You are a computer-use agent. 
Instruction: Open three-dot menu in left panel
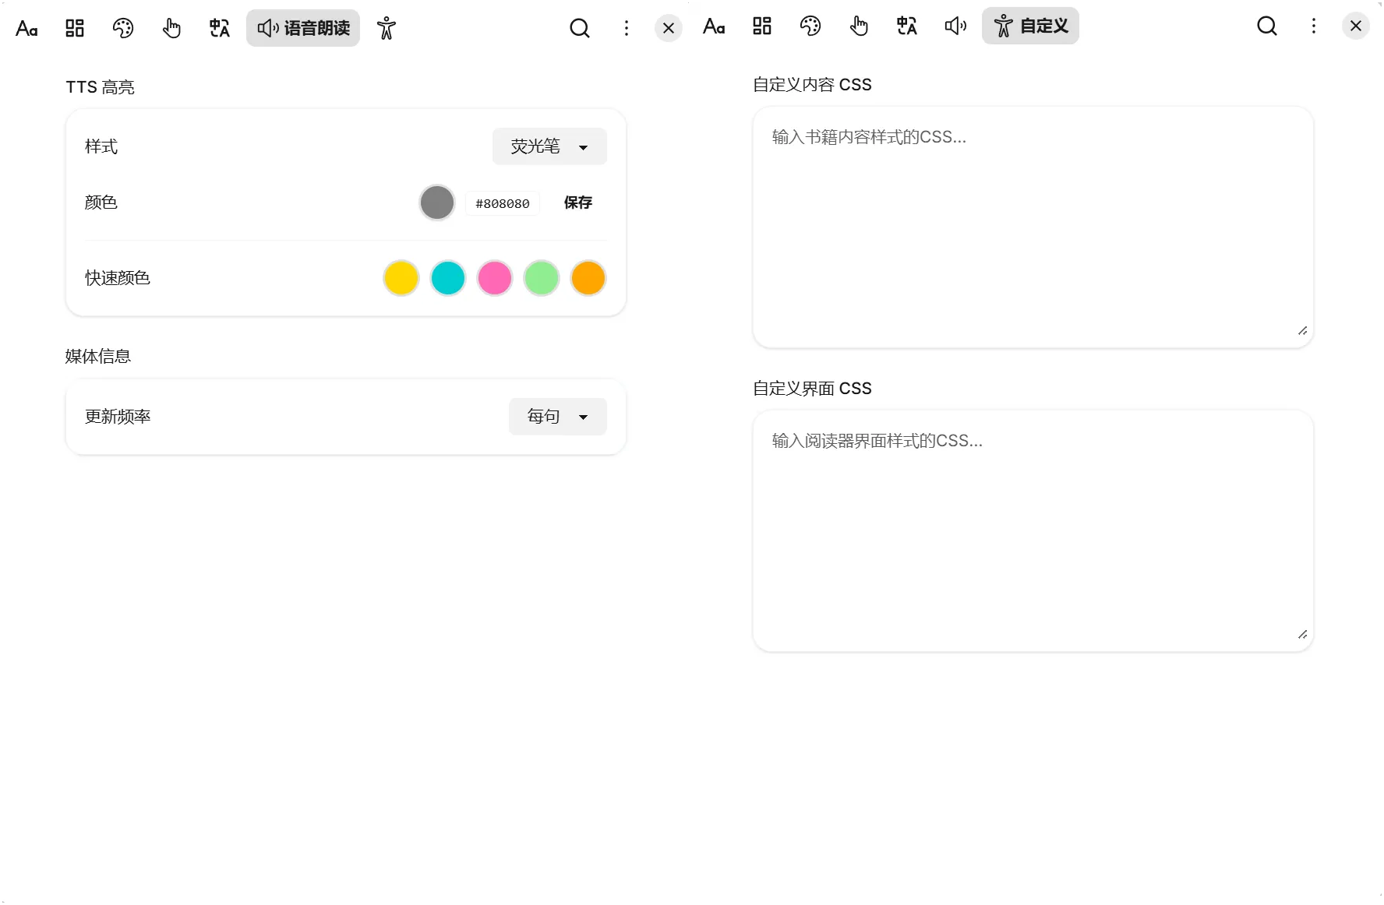coord(627,29)
